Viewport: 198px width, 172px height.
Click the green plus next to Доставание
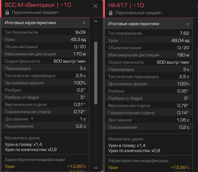[32, 119]
